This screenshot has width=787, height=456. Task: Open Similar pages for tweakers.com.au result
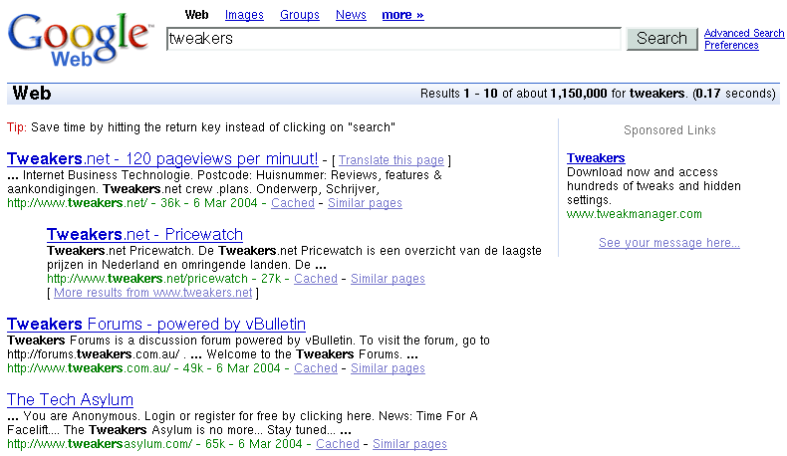388,368
